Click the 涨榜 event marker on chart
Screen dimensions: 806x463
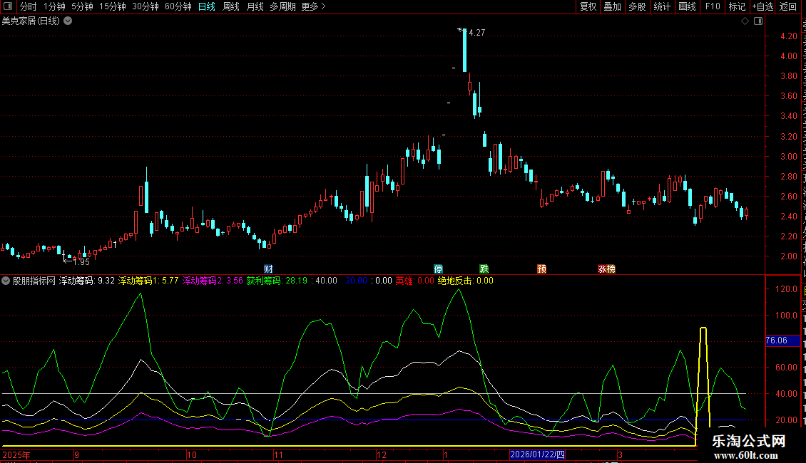[606, 269]
